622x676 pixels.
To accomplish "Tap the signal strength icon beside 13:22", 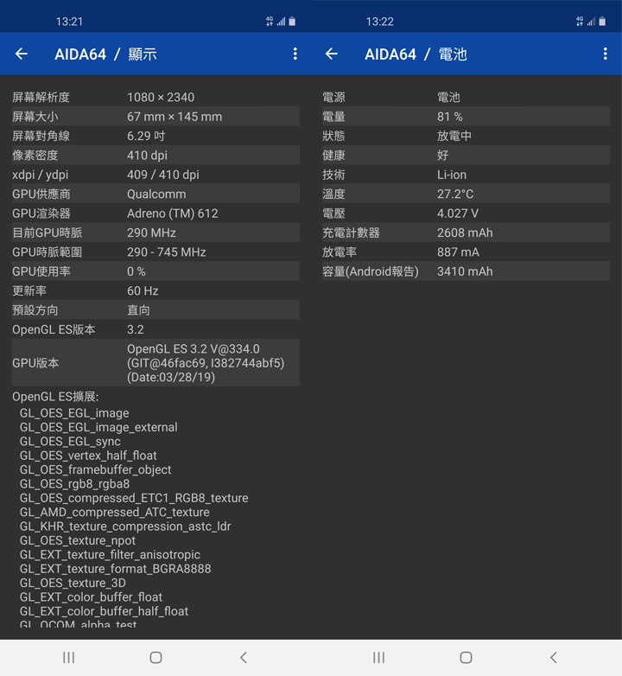I will (591, 22).
